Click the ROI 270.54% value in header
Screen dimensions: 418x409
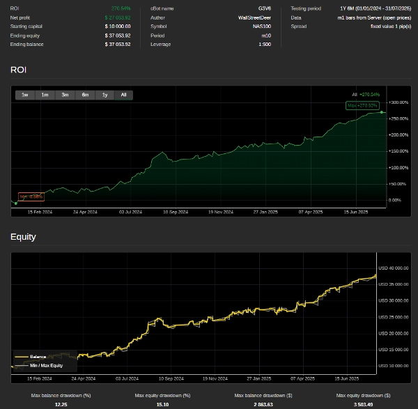point(121,8)
